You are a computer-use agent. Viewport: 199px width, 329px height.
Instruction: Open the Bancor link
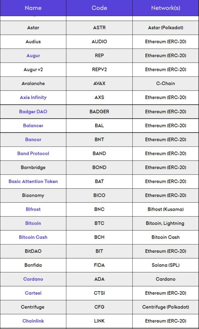(x=33, y=139)
